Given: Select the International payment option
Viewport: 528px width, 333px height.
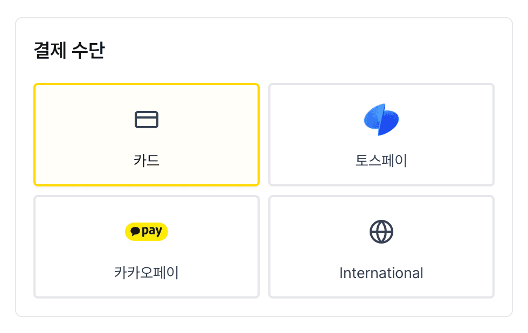Looking at the screenshot, I should [382, 247].
